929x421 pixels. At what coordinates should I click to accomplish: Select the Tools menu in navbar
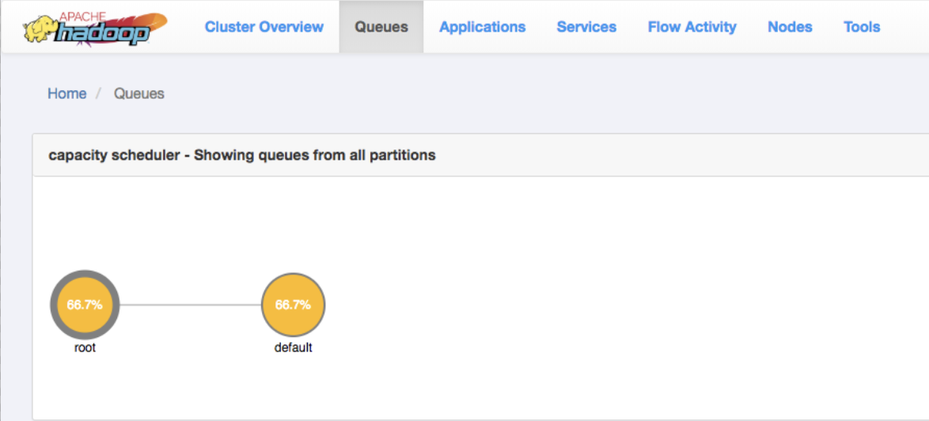tap(862, 27)
